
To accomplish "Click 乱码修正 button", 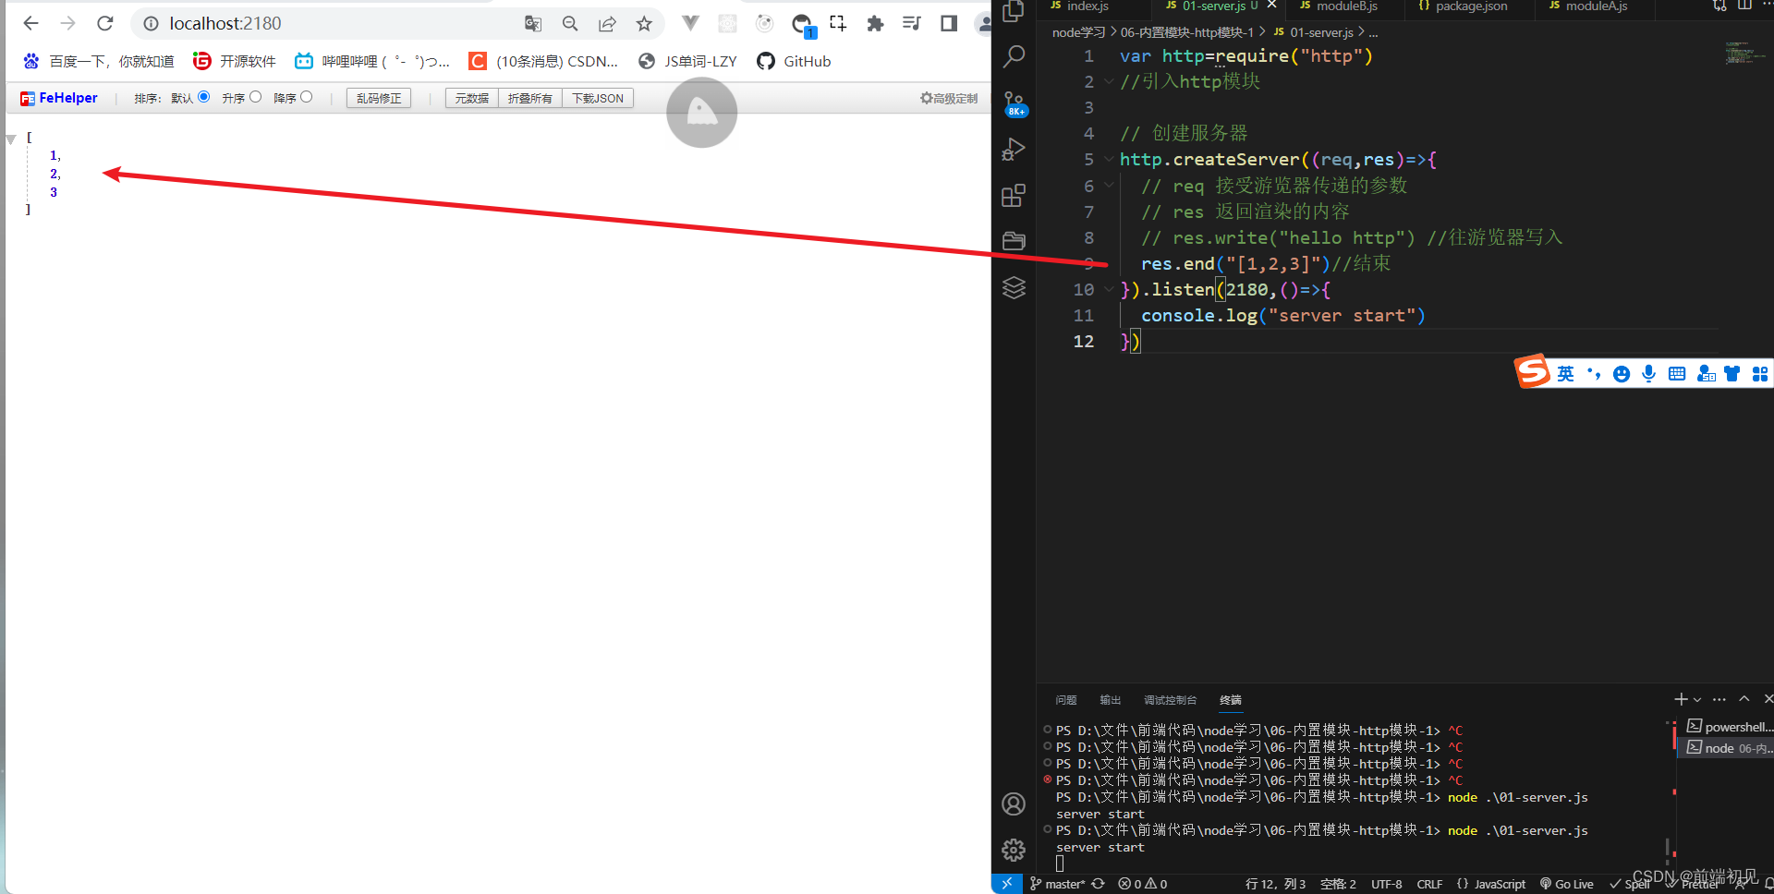I will tap(379, 98).
